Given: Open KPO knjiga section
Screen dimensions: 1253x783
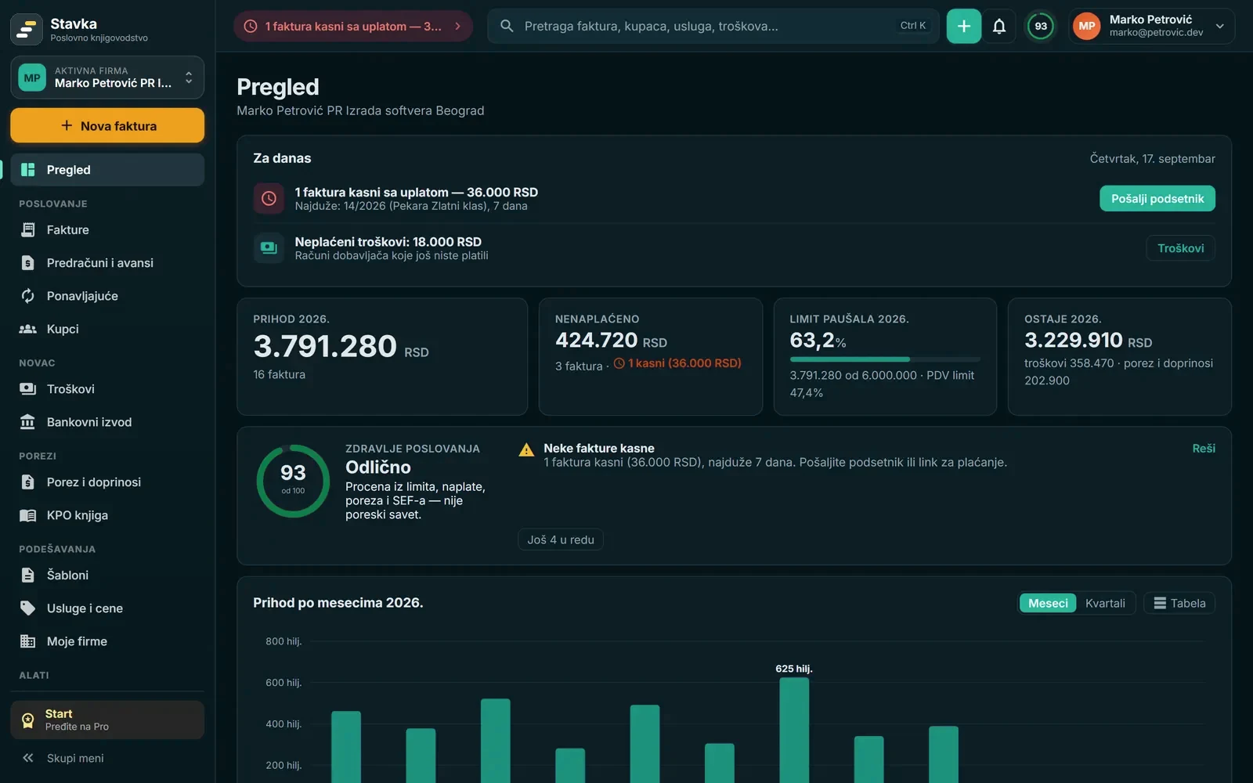Looking at the screenshot, I should [107, 515].
